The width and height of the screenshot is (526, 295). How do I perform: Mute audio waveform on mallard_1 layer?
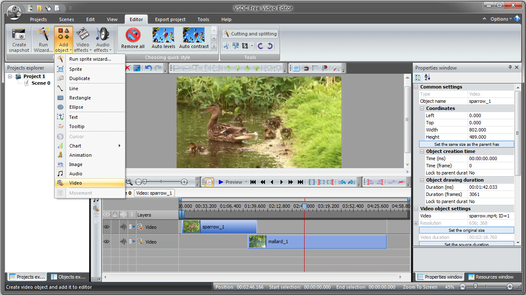point(123,241)
